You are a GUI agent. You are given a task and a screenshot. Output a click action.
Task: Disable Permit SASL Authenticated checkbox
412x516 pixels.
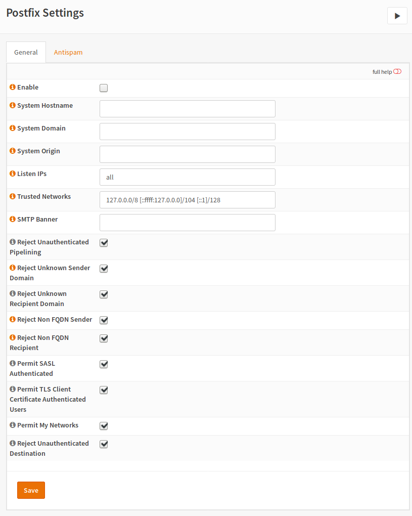[104, 364]
